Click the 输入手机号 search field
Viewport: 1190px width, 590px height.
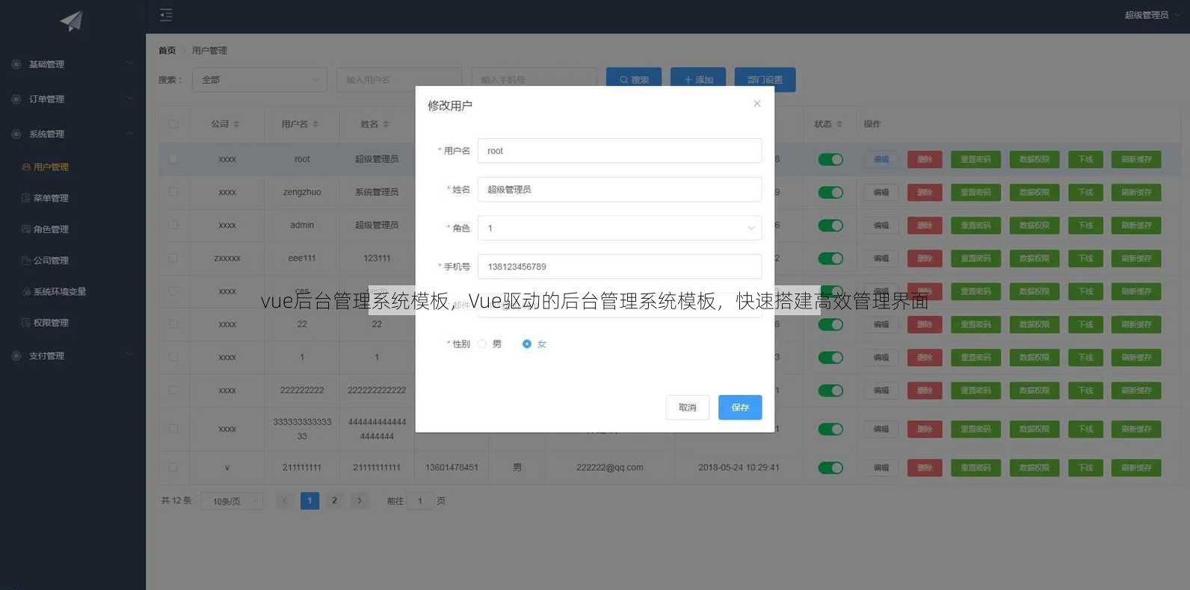tap(534, 79)
